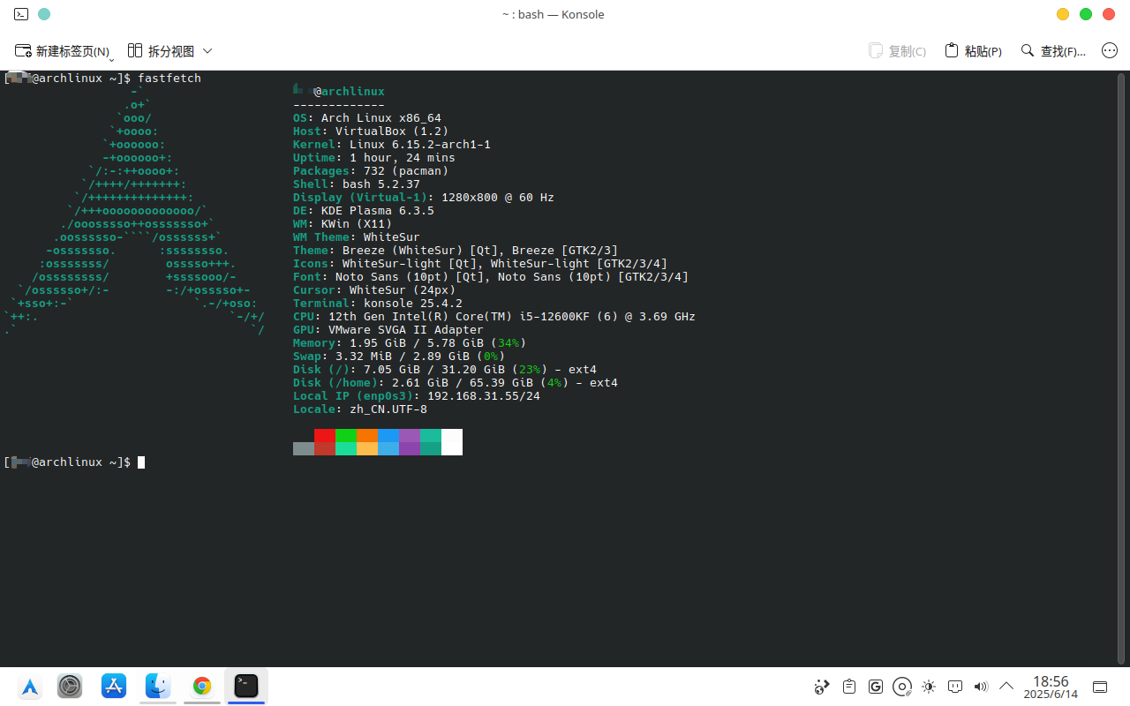1130x706 pixels.
Task: Click the 'GPU: VMware SVGA II Adapter' line
Action: click(388, 329)
